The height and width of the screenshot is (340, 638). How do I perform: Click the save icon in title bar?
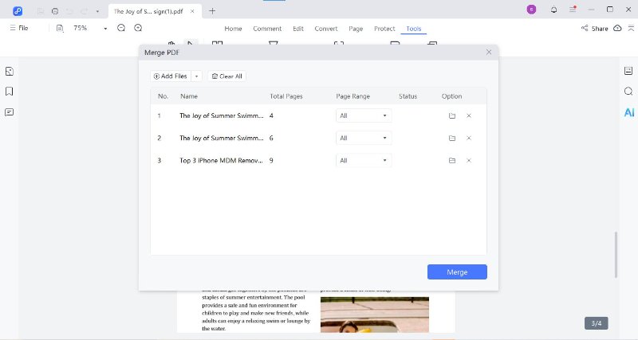pos(41,11)
